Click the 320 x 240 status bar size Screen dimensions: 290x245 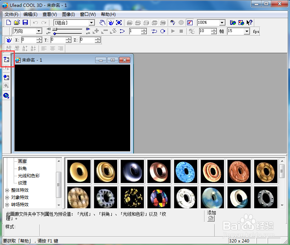point(239,241)
